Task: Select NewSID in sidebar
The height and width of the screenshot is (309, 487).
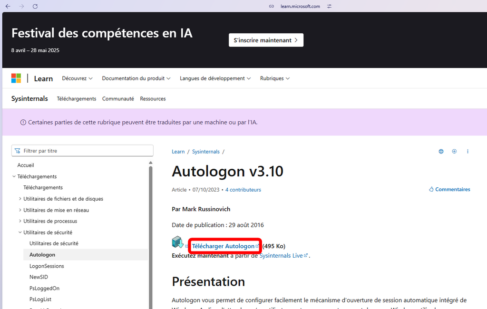Action: 39,277
